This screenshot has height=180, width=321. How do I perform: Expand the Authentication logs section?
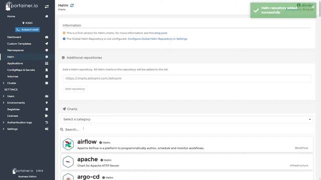point(4,122)
